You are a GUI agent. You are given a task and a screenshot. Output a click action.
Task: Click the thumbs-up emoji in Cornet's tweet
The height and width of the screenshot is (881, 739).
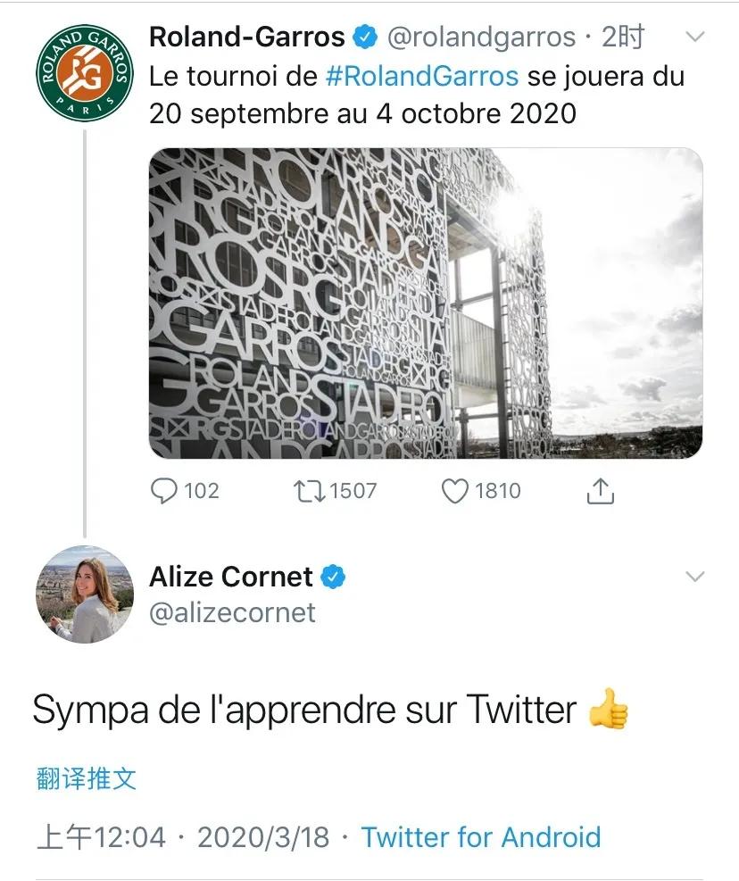tap(610, 711)
